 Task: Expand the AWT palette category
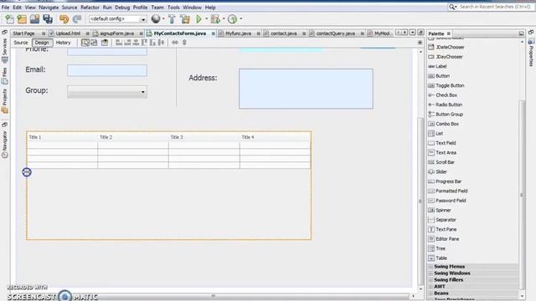(x=430, y=286)
